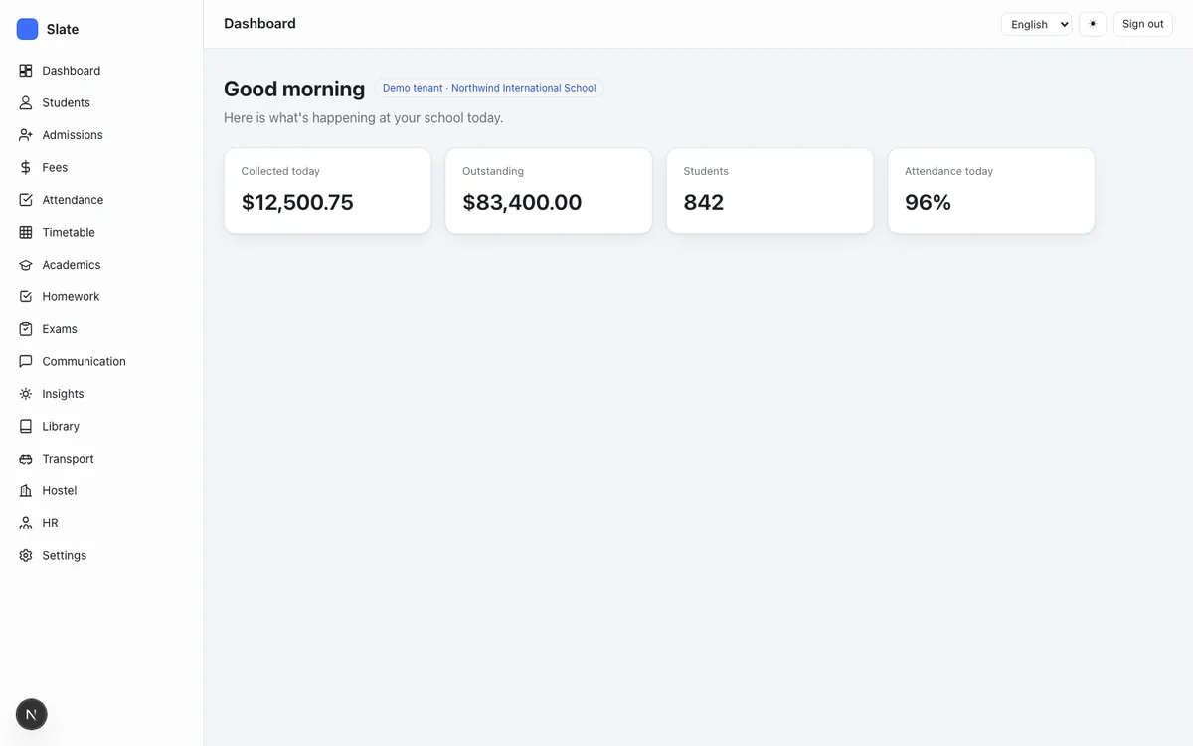Click the Insights lightbulb icon

tap(26, 394)
